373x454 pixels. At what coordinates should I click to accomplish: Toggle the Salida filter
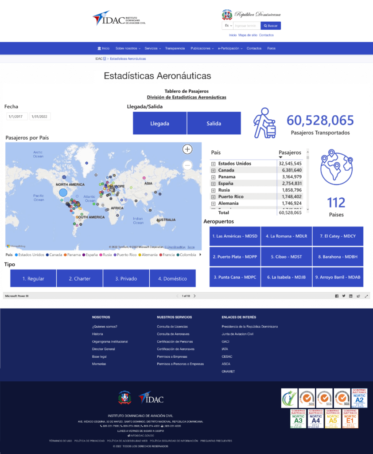(214, 123)
